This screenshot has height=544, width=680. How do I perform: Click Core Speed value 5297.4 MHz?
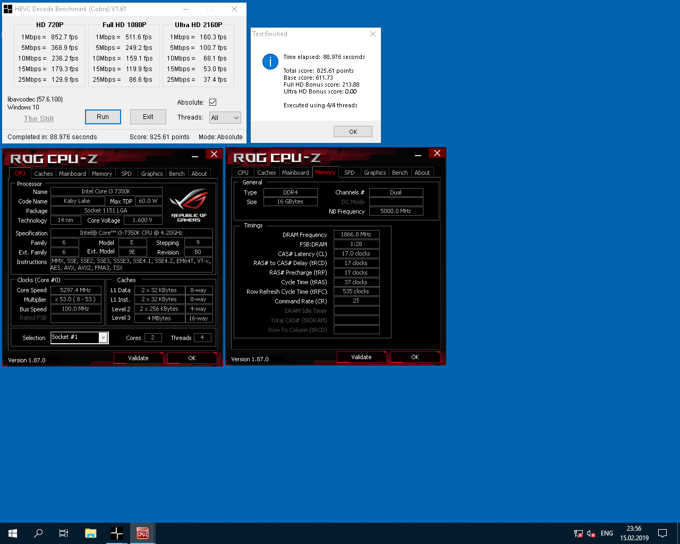[75, 290]
